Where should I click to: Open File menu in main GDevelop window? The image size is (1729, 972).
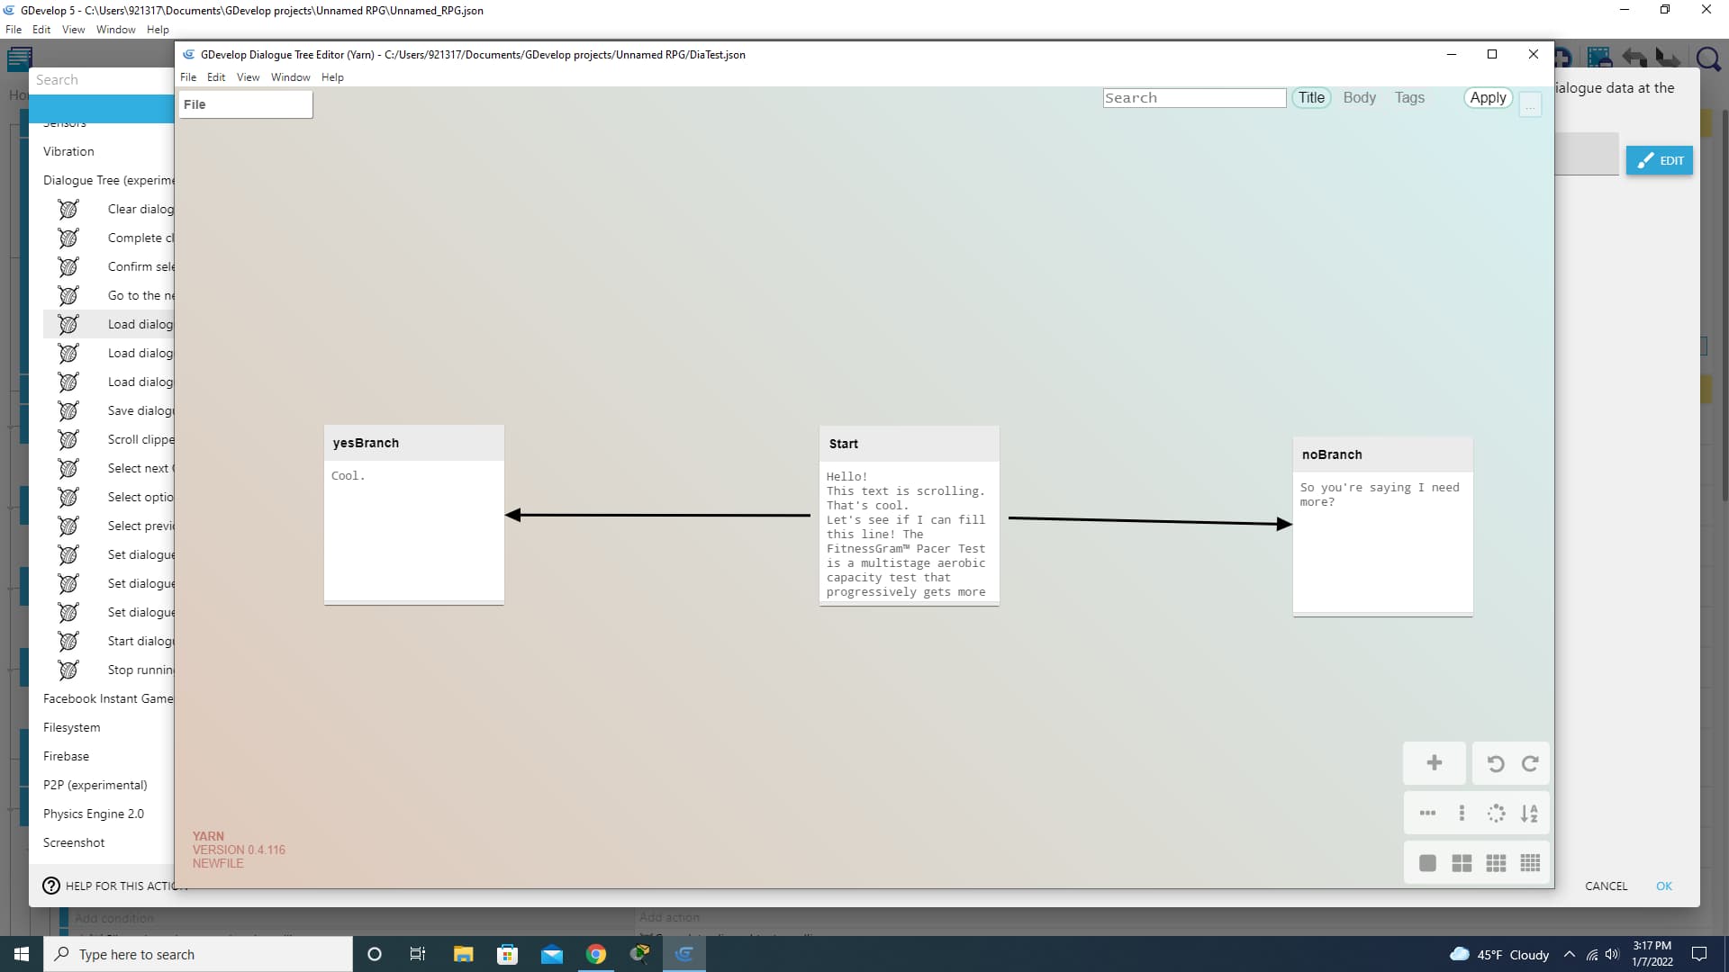coord(14,30)
